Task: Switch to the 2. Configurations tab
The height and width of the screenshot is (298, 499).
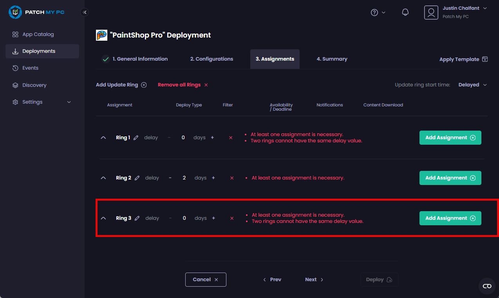Action: (x=212, y=59)
